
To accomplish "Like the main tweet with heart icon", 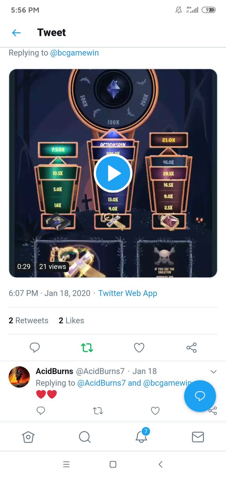I will [139, 348].
